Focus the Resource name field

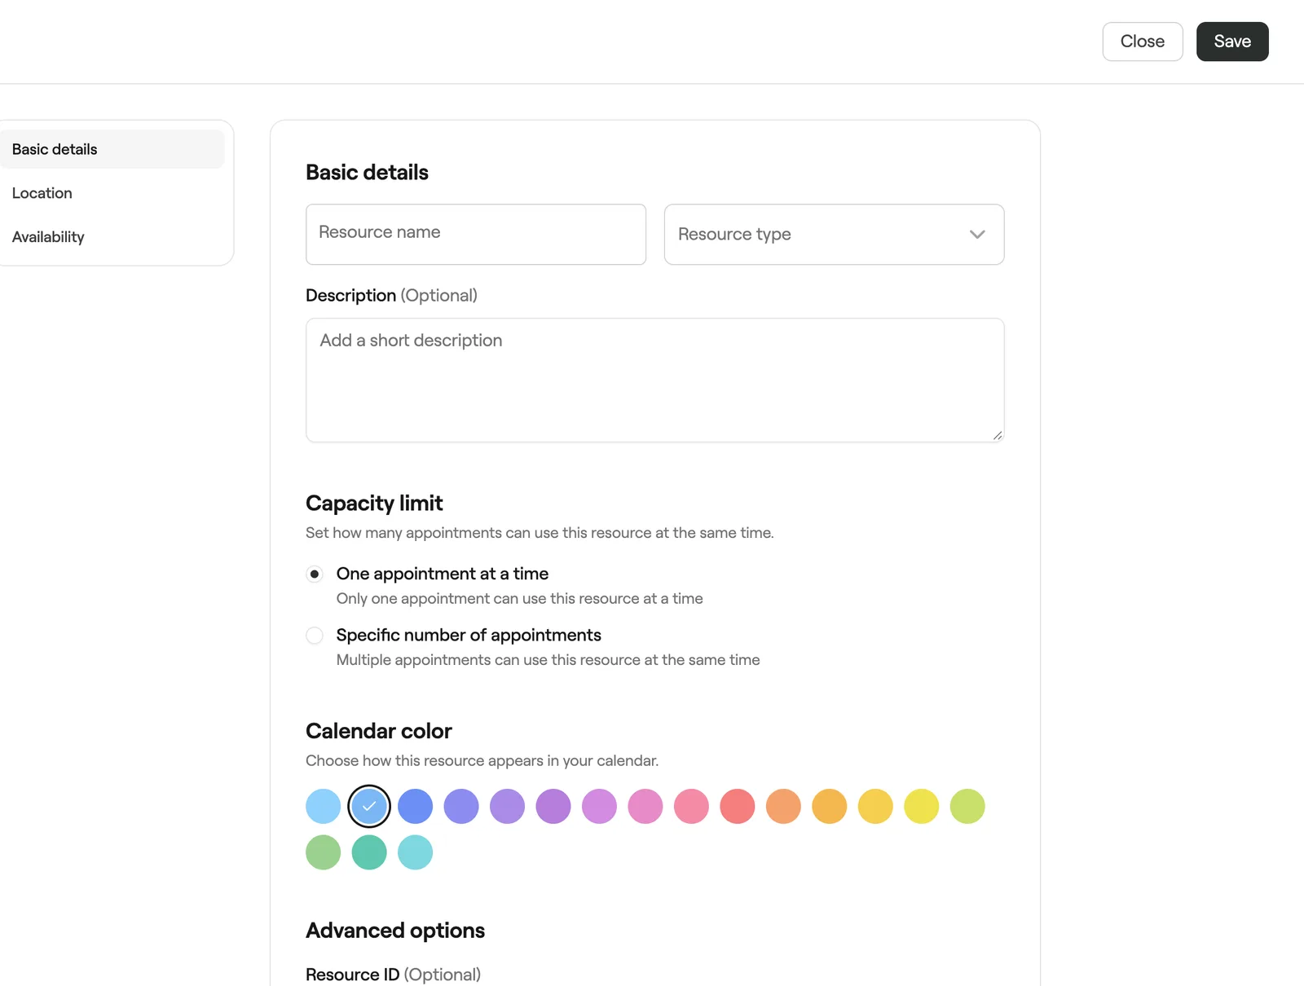[476, 234]
